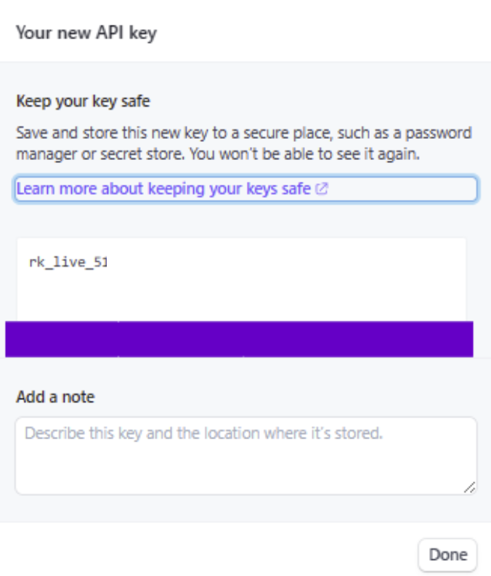Viewport: 491px width, 576px height.
Task: Click the purple redaction bar over the key
Action: (239, 339)
